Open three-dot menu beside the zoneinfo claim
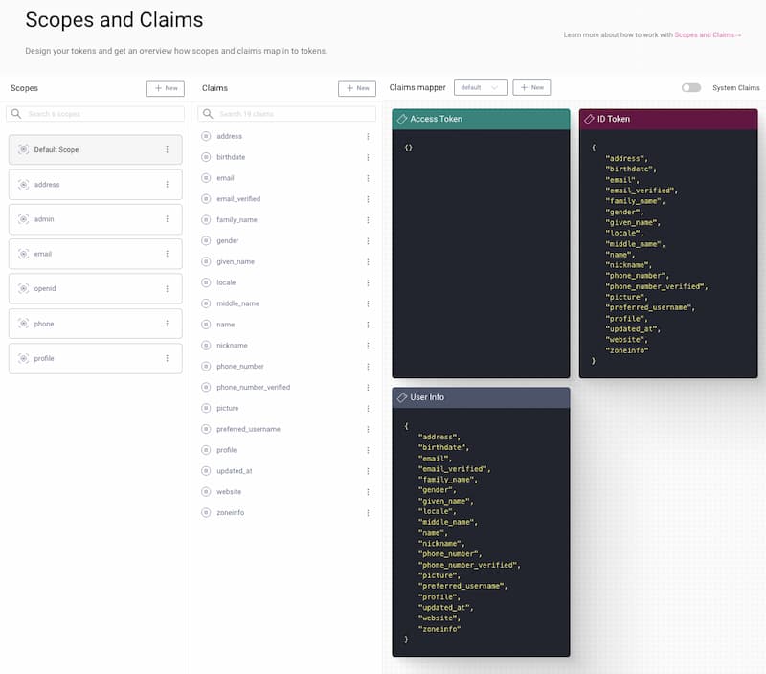 pos(368,513)
